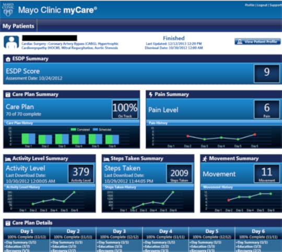This screenshot has height=252, width=282.
Task: Click the Care Plan History header
Action: coord(72,123)
